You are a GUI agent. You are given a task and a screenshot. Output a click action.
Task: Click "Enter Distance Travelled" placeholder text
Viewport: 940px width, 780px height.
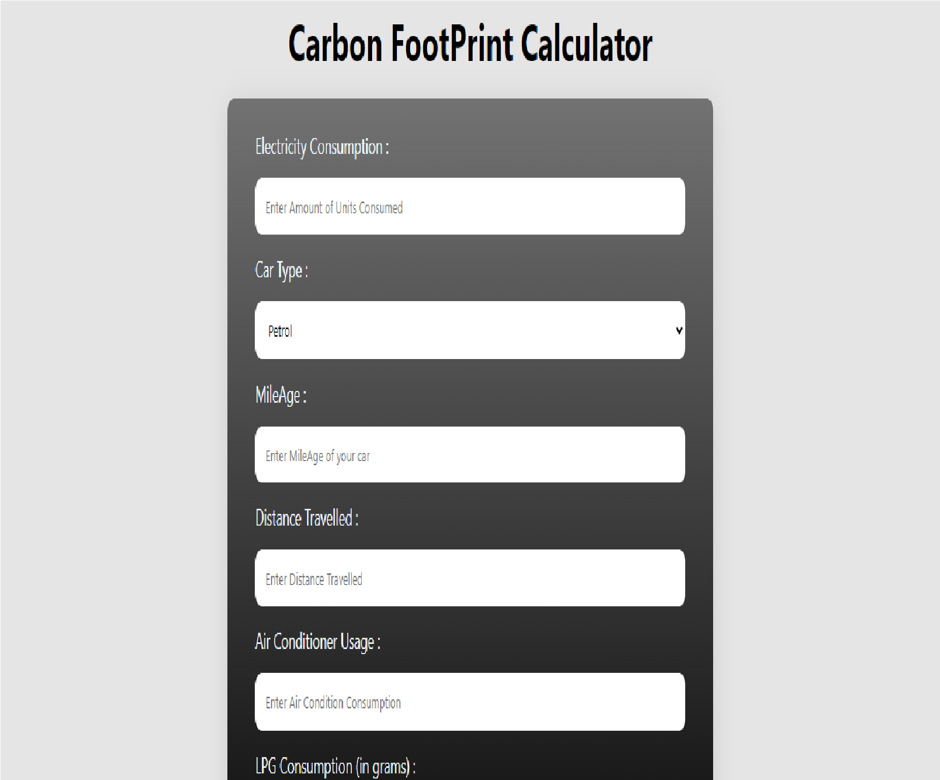coord(314,579)
